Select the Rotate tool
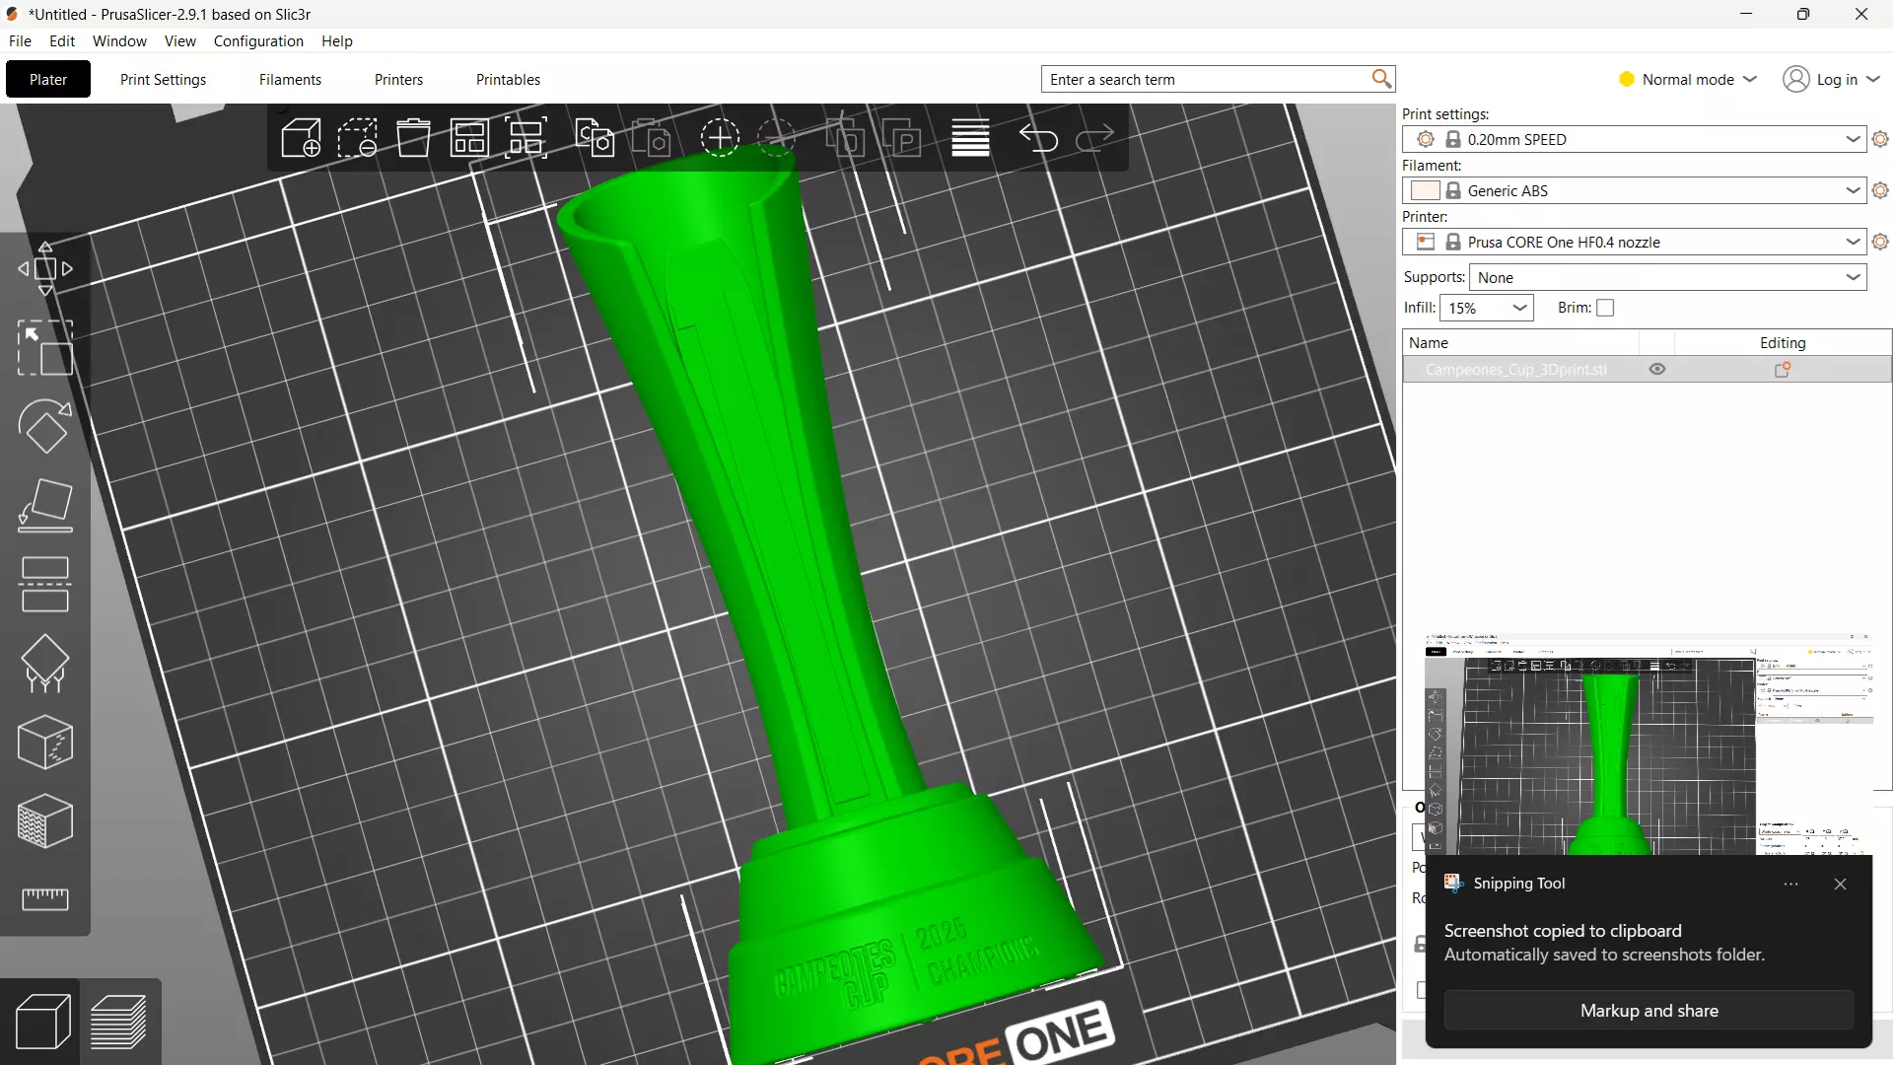Viewport: 1893px width, 1065px height. [x=45, y=426]
